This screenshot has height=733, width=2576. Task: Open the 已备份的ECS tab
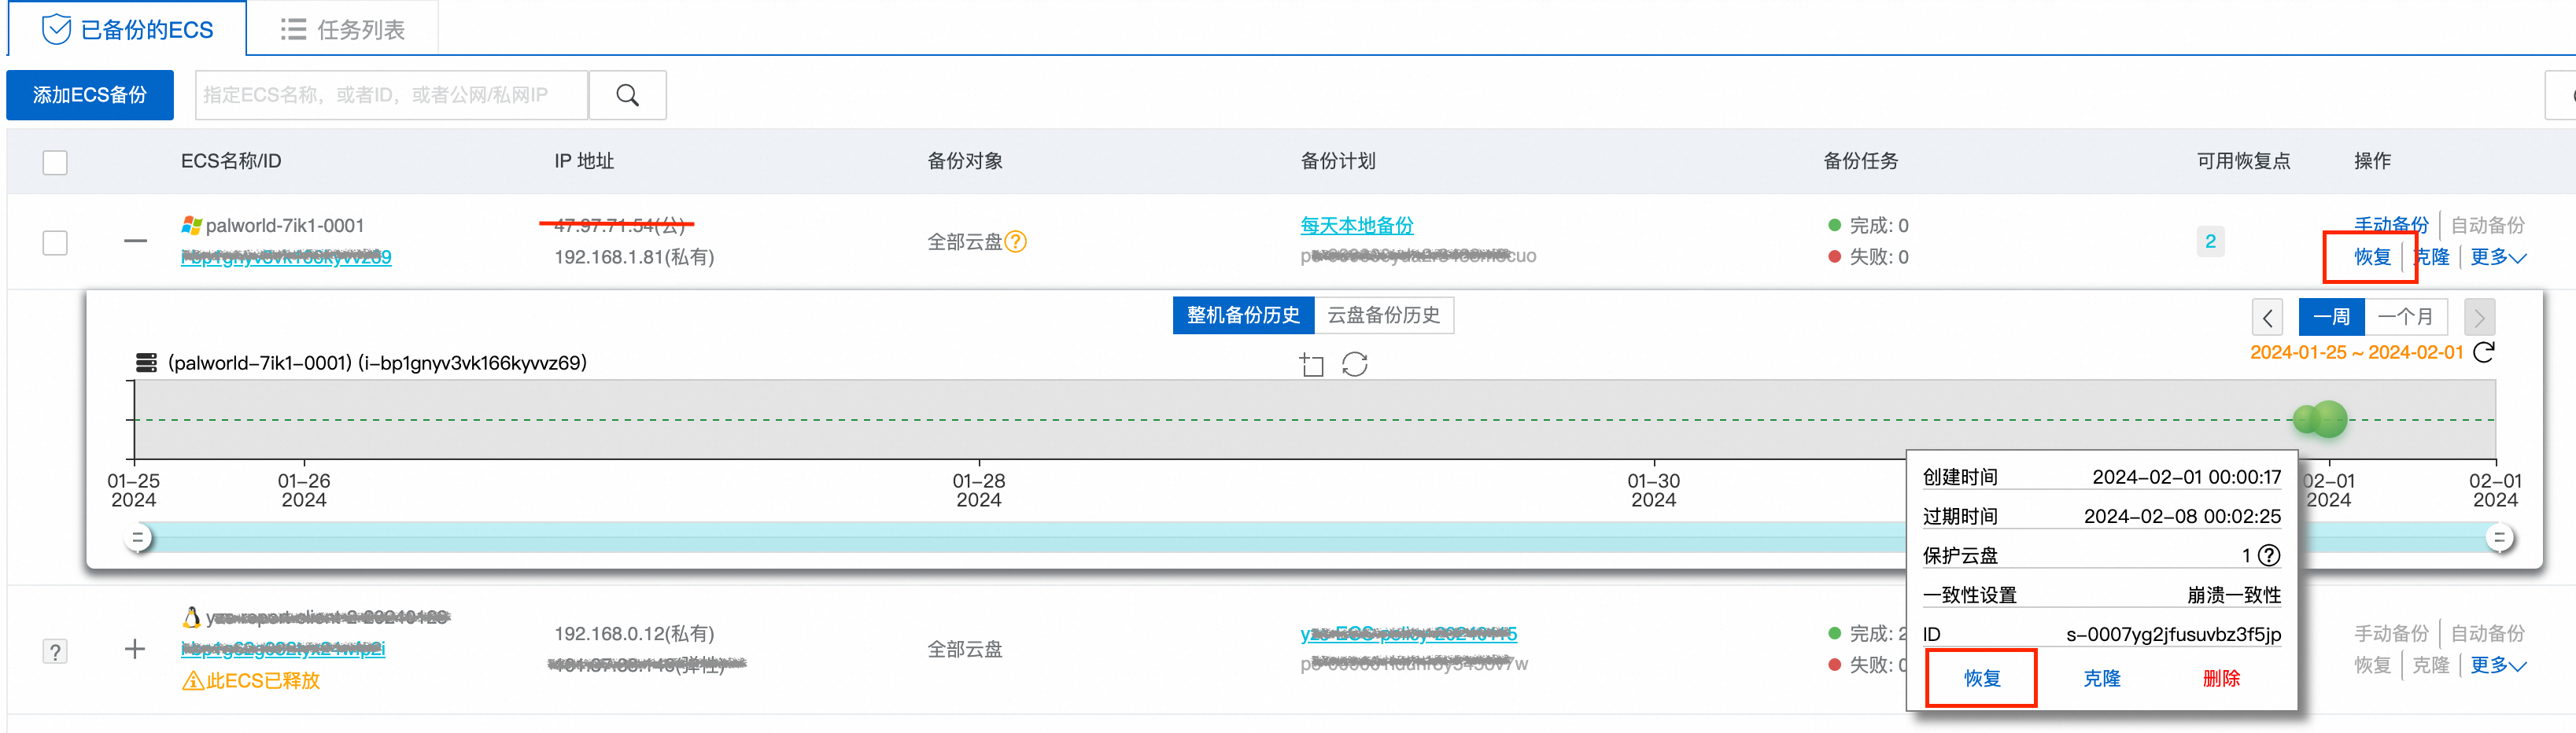(x=127, y=29)
